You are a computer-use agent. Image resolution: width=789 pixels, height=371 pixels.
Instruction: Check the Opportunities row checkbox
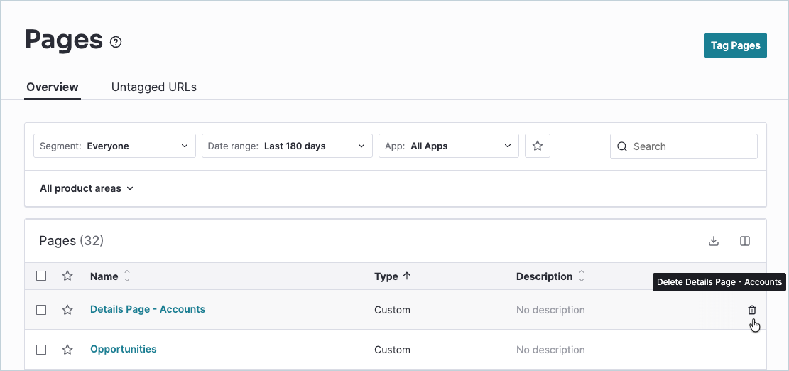[x=41, y=350]
